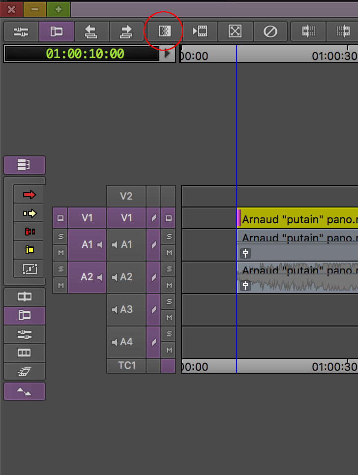Click the Remove Effect button
The image size is (358, 475).
click(270, 31)
